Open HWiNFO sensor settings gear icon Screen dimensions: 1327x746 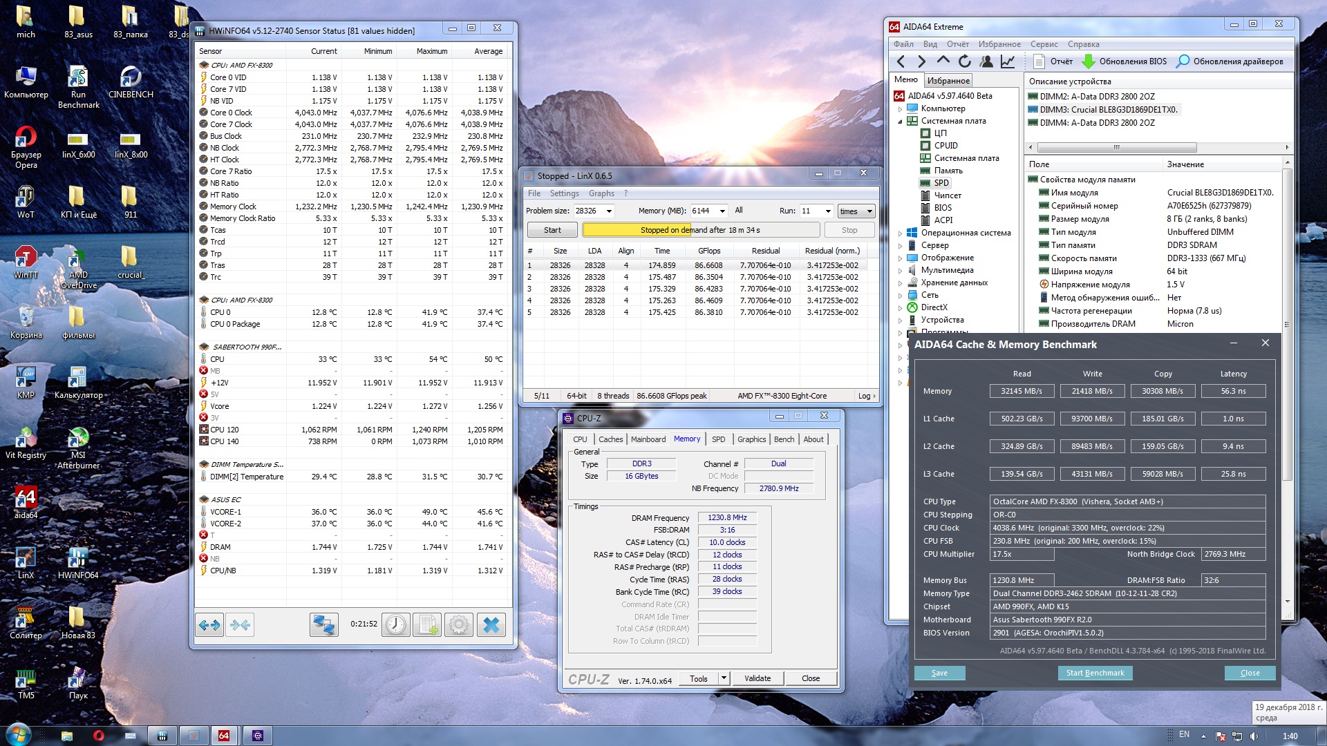[459, 625]
